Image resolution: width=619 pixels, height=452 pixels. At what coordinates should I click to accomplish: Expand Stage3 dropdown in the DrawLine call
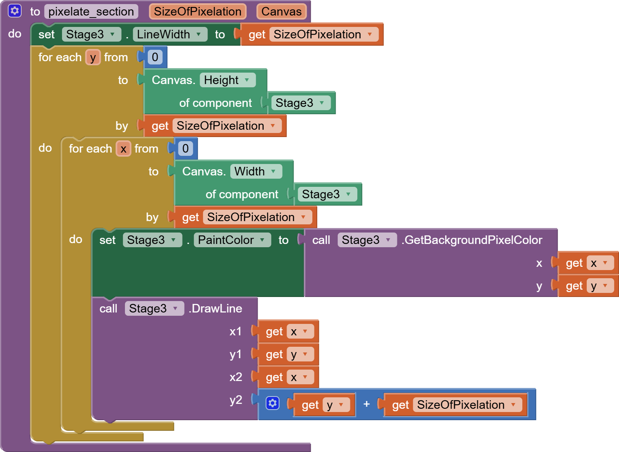(x=175, y=308)
